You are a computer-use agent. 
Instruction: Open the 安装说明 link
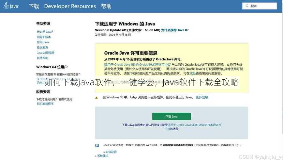pyautogui.click(x=111, y=152)
